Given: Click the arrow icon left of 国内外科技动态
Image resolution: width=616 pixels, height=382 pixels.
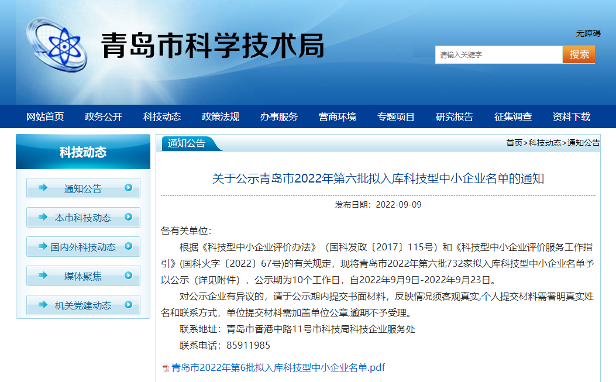Looking at the screenshot, I should (43, 246).
